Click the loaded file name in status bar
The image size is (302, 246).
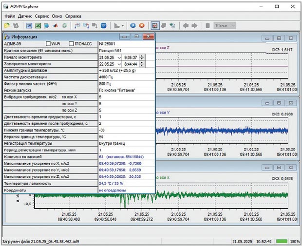point(40,242)
